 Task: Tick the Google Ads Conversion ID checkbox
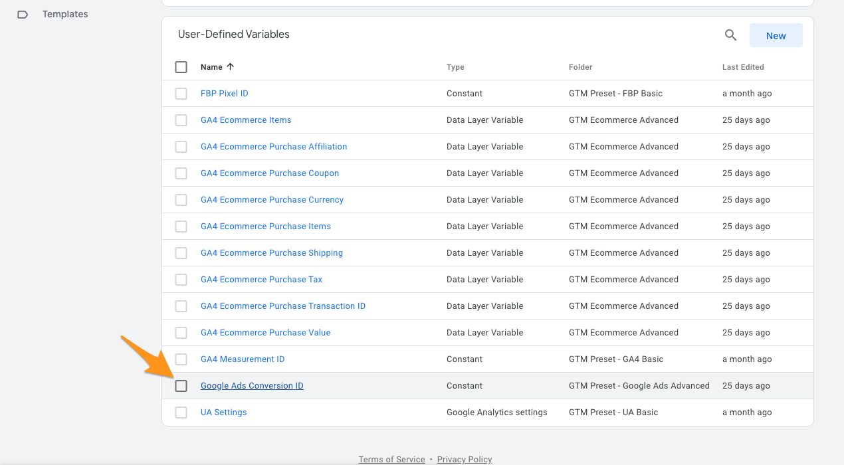[181, 386]
